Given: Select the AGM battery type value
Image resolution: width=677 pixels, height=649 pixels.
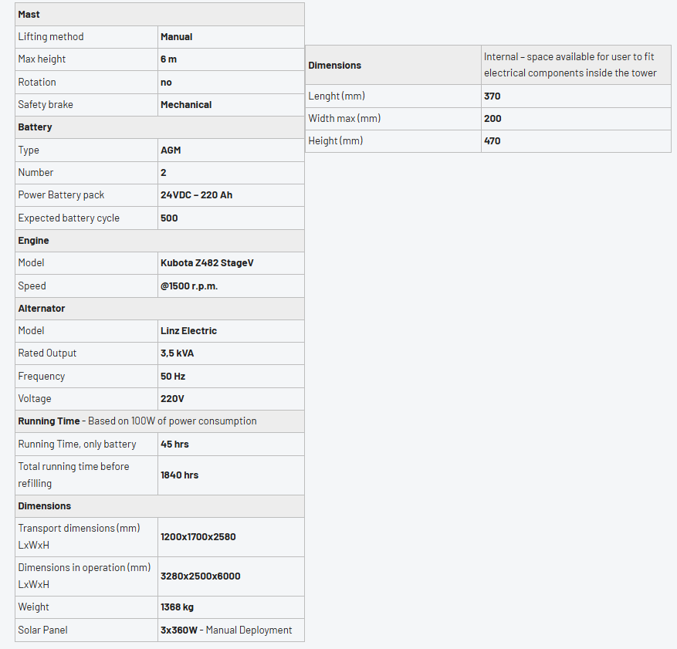Looking at the screenshot, I should coord(171,150).
